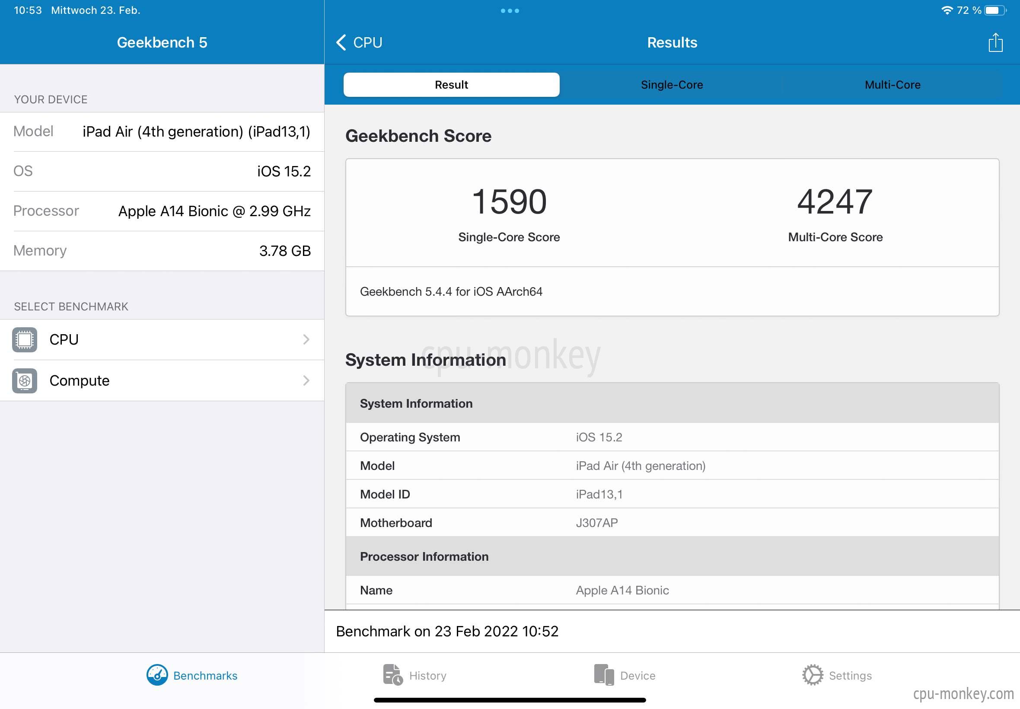
Task: Tap the iPad Air (4th generation) model value
Action: coord(641,466)
